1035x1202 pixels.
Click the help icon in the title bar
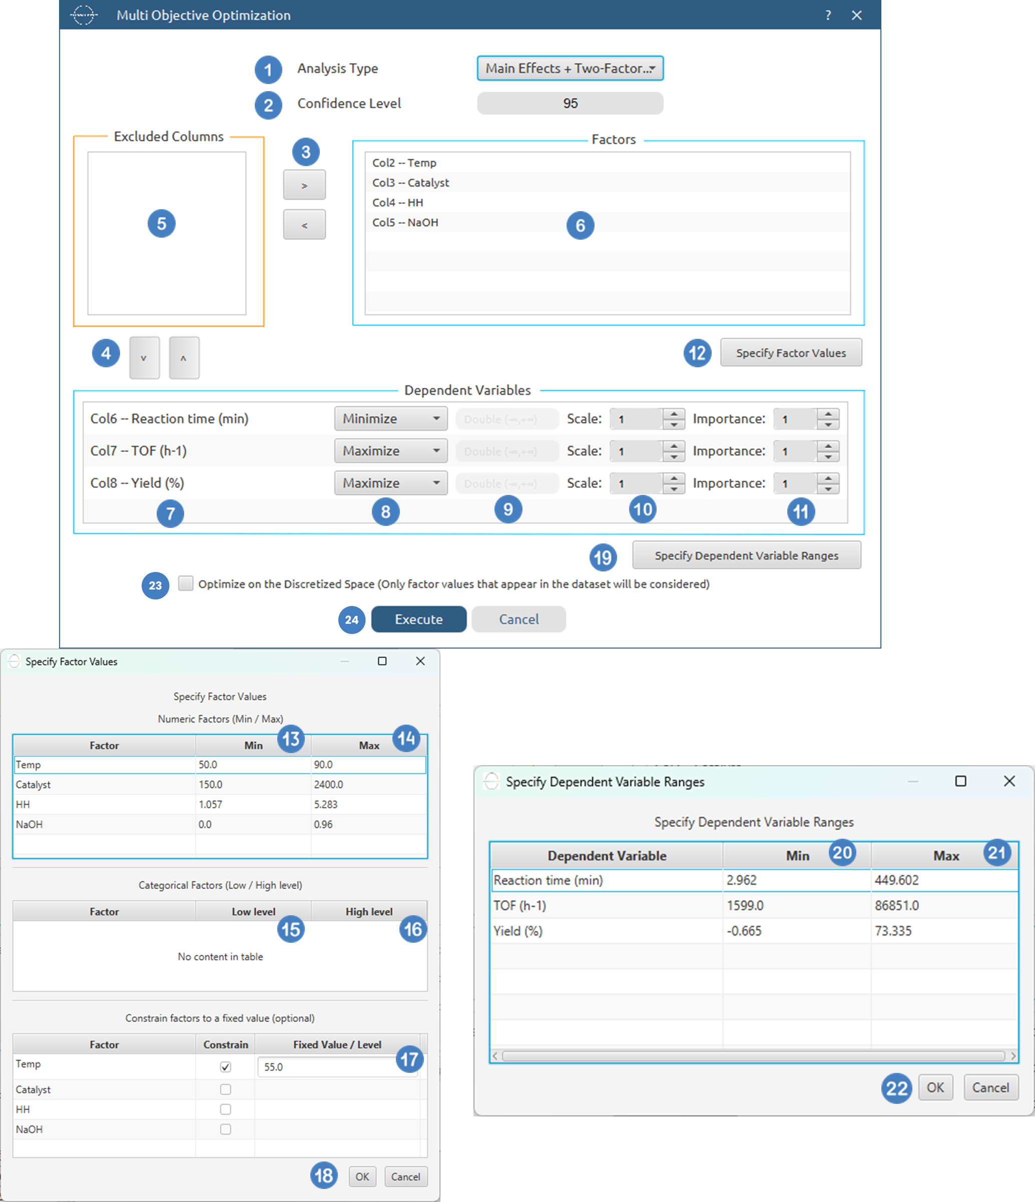click(828, 16)
